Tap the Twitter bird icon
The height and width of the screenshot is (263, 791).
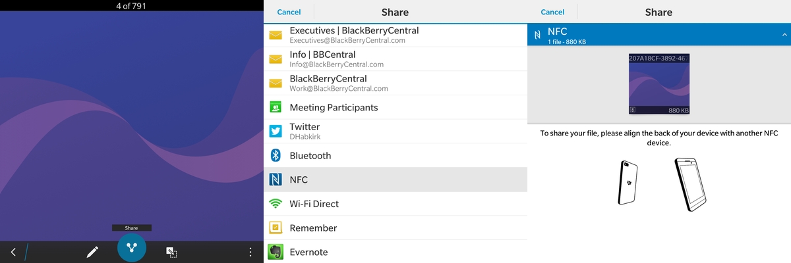pos(276,131)
